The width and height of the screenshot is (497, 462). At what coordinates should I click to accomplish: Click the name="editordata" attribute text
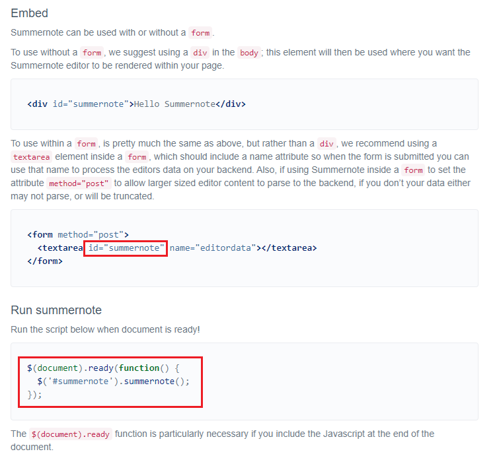(213, 248)
